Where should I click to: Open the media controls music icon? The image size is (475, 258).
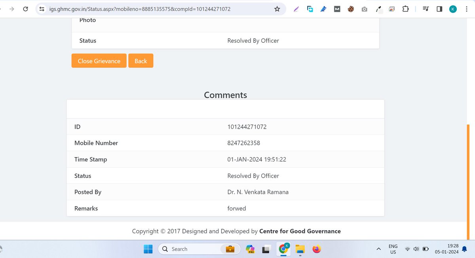point(426,9)
